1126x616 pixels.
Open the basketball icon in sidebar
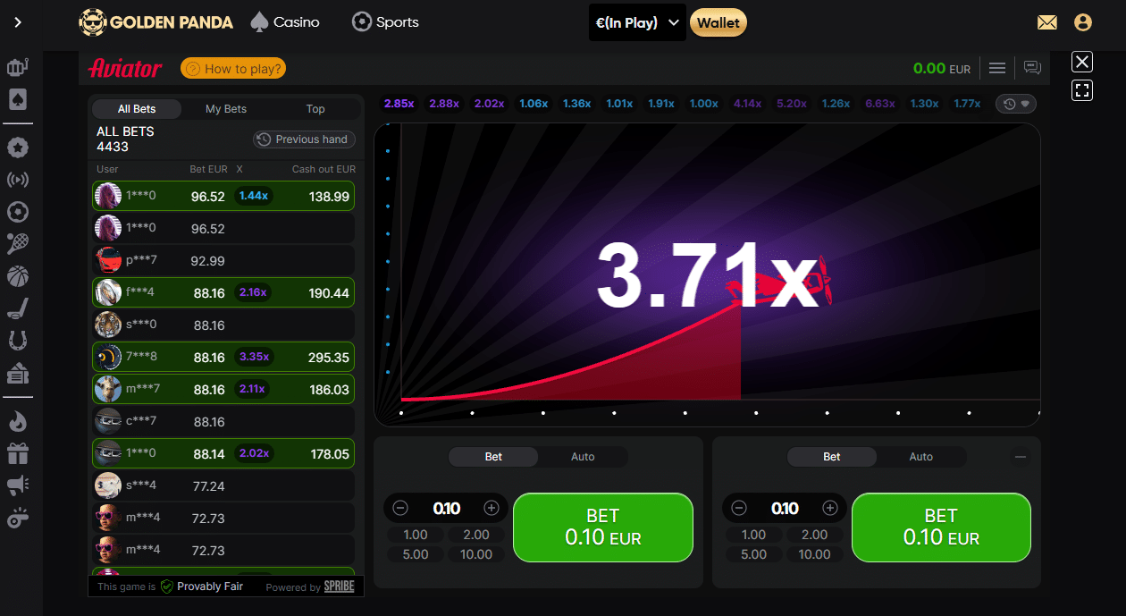click(18, 276)
